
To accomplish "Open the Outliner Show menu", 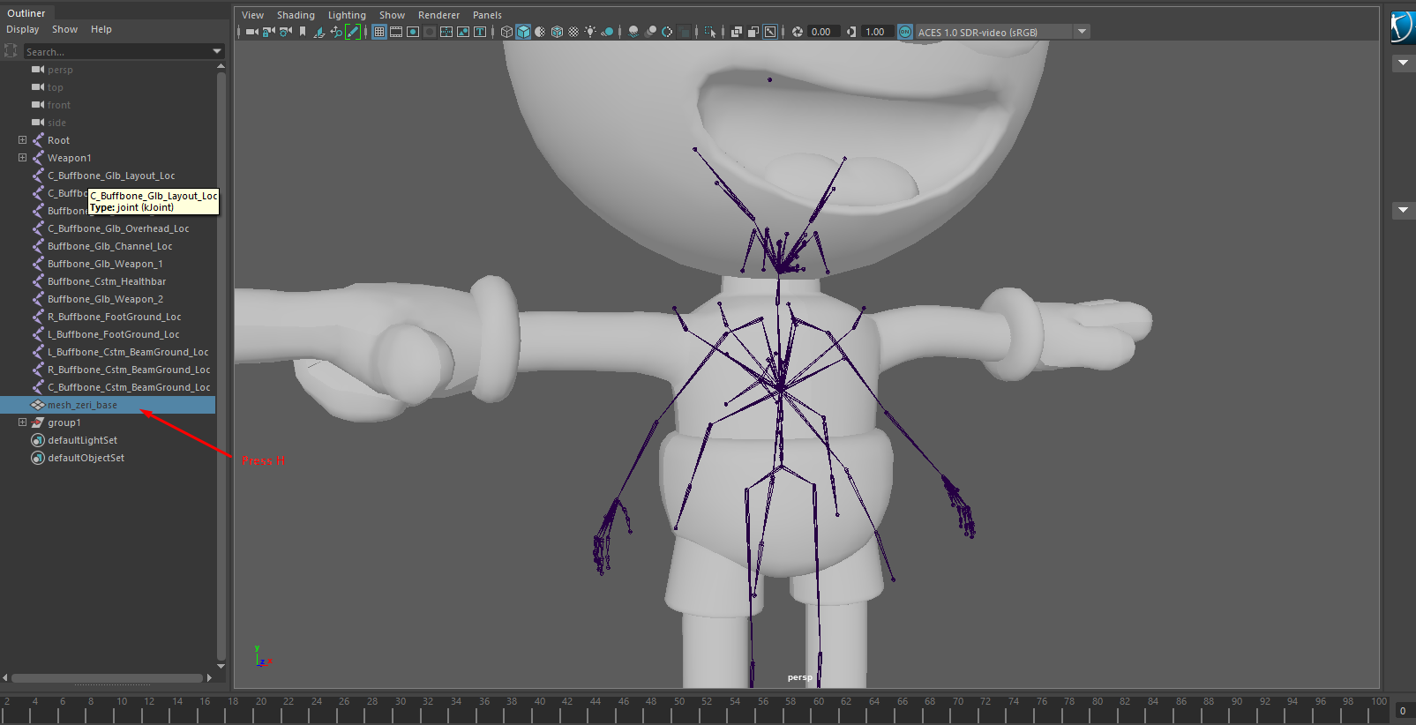I will (x=64, y=29).
